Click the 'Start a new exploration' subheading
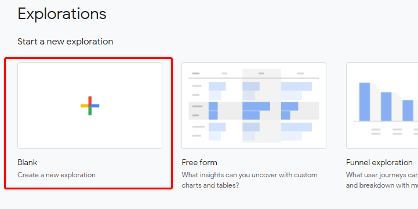 66,42
